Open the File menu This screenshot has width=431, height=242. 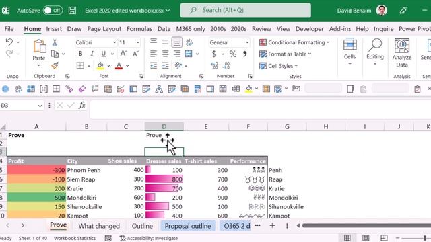click(x=9, y=29)
